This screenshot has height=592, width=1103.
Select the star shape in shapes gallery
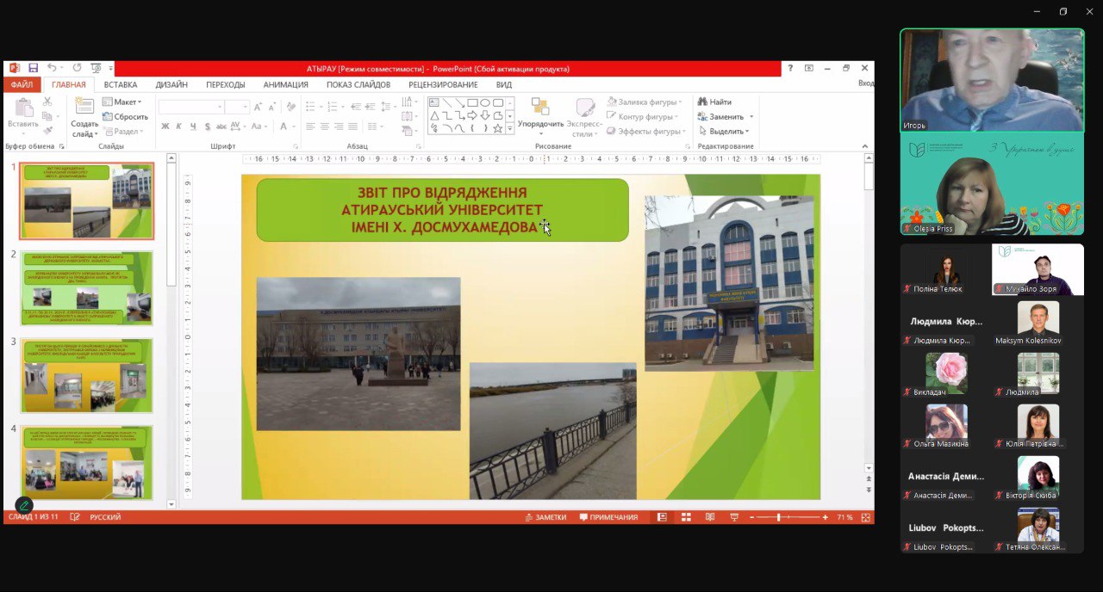point(497,128)
